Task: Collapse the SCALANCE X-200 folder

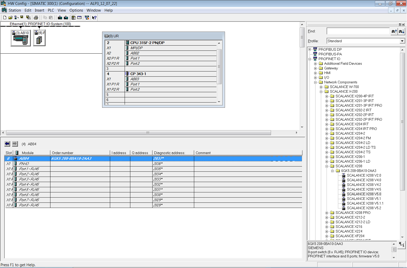Action: [321, 92]
